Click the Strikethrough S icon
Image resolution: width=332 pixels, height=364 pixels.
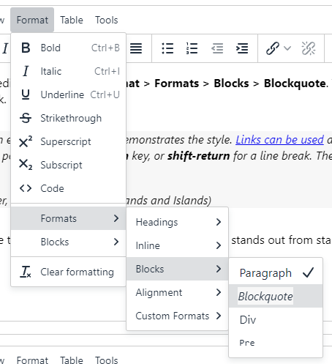tap(26, 118)
